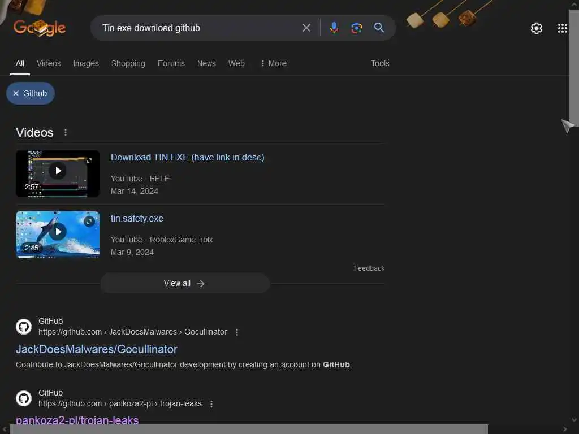The image size is (579, 434).
Task: Switch to the Videos tab
Action: 49,63
